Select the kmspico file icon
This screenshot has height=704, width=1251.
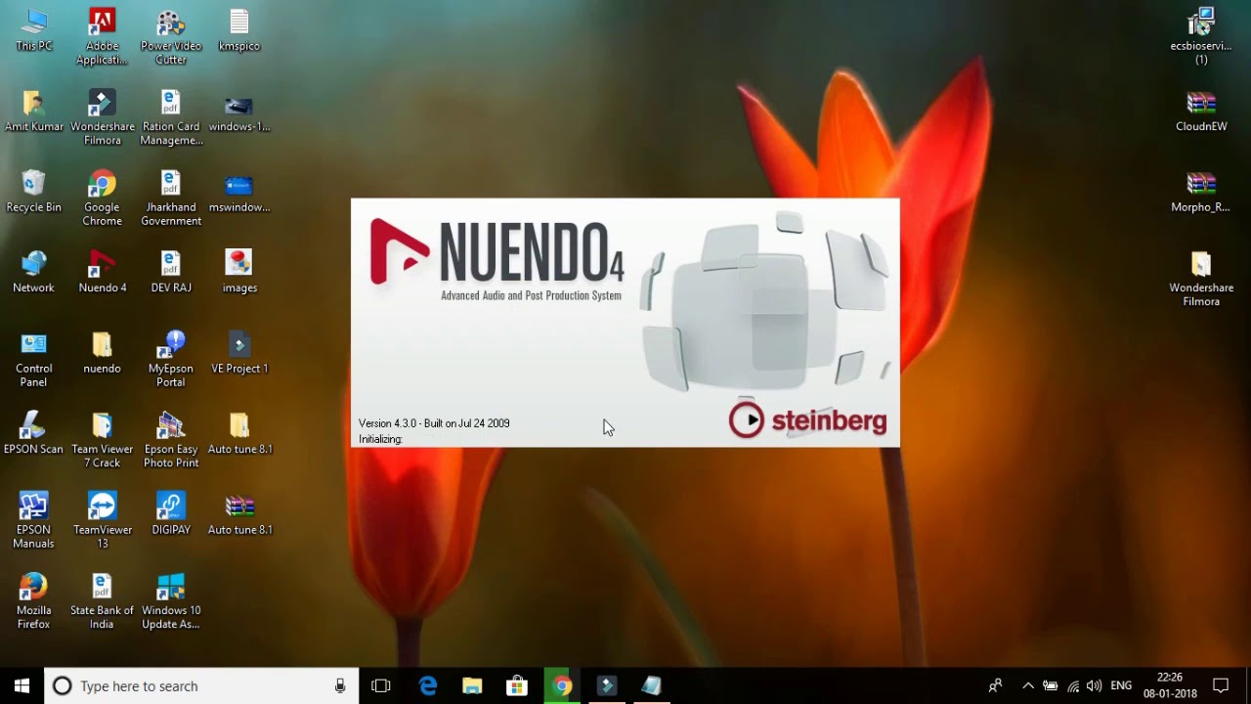click(239, 30)
